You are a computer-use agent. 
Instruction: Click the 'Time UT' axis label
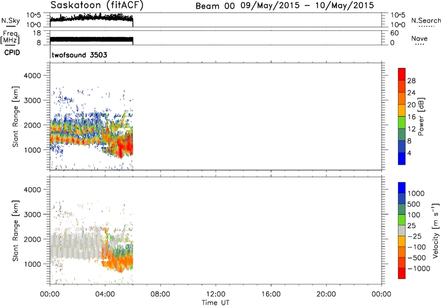coord(216,303)
